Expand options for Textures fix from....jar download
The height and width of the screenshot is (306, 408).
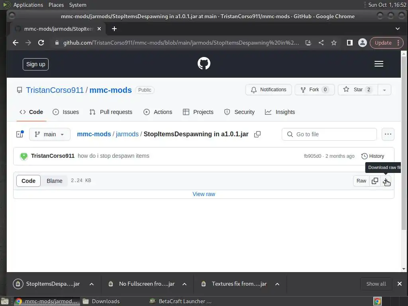277,284
